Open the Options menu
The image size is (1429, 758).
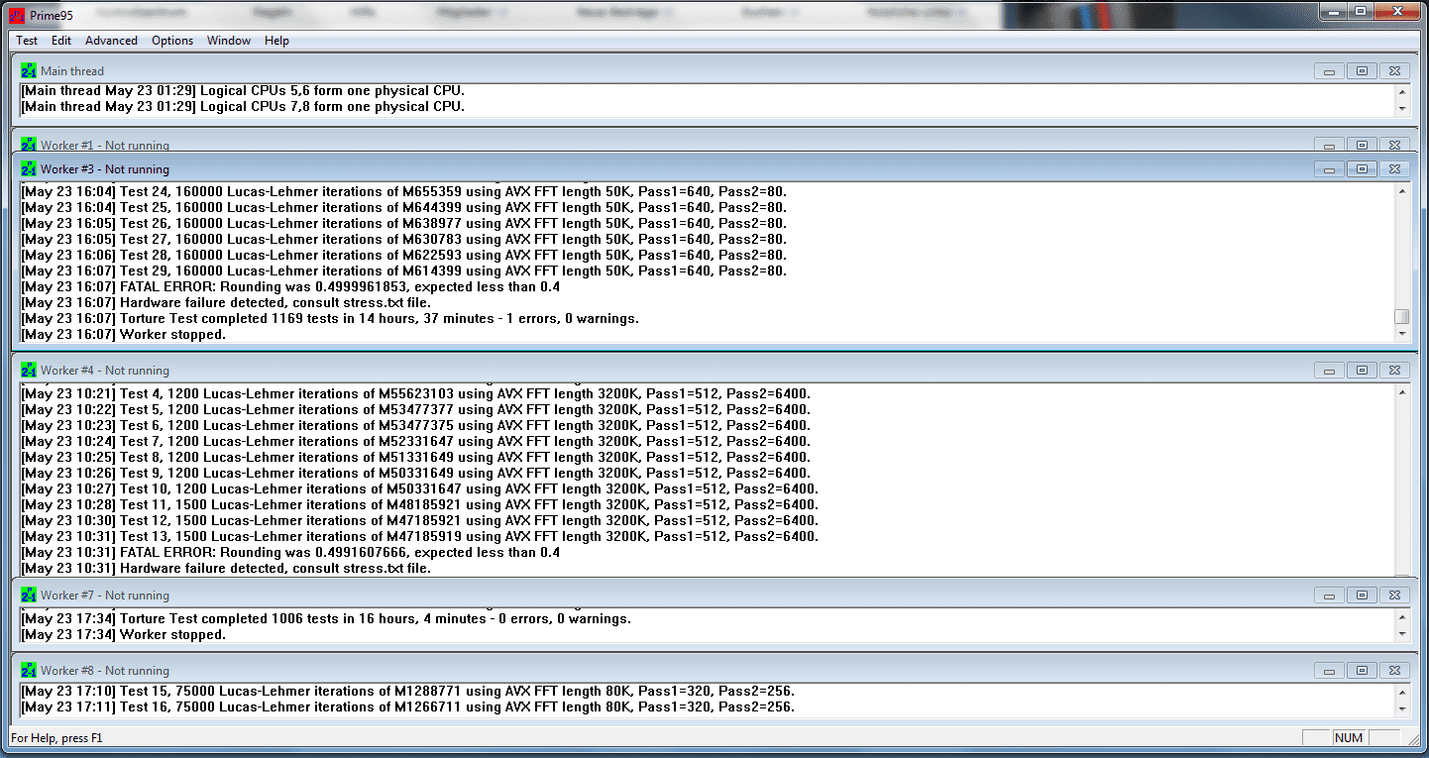tap(172, 41)
